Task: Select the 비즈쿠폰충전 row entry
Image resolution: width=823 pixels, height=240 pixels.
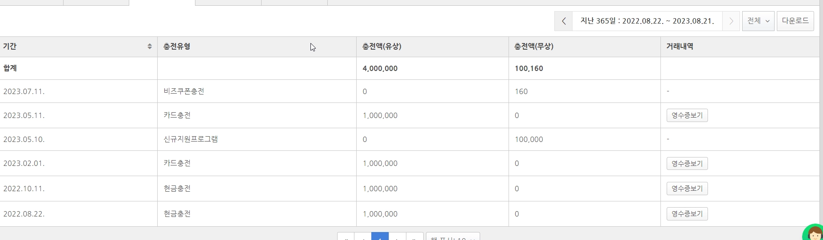Action: (184, 91)
